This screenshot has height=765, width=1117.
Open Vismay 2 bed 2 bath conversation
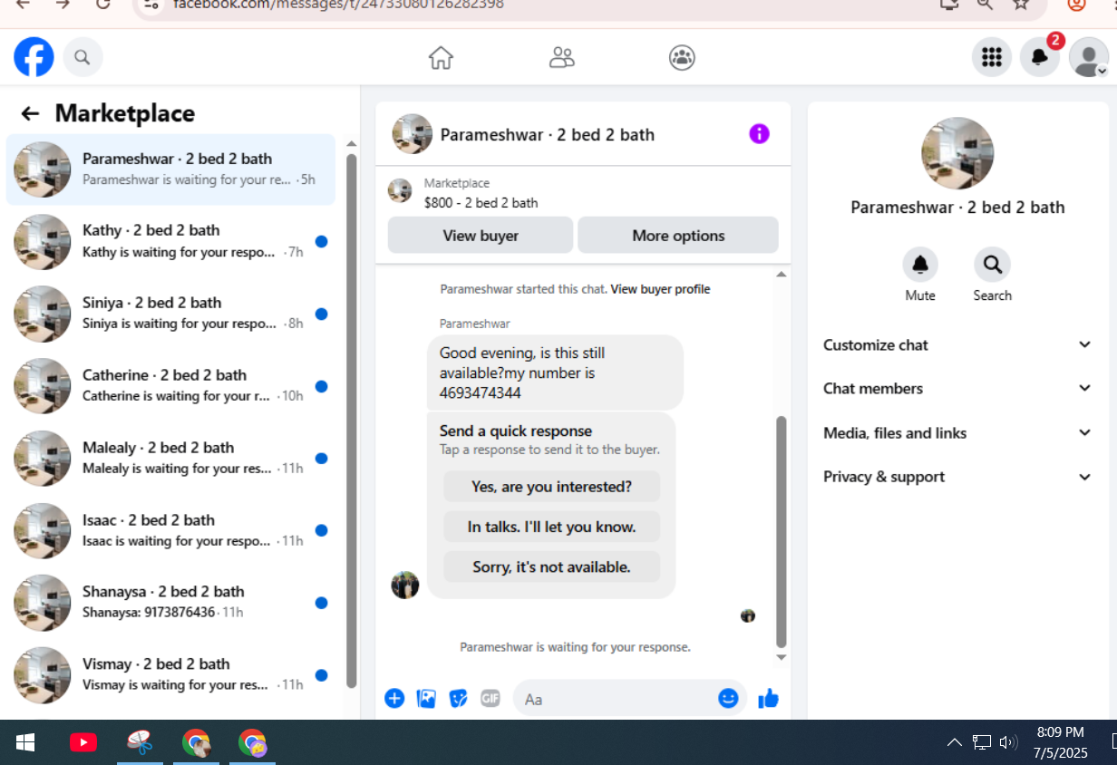(x=170, y=674)
